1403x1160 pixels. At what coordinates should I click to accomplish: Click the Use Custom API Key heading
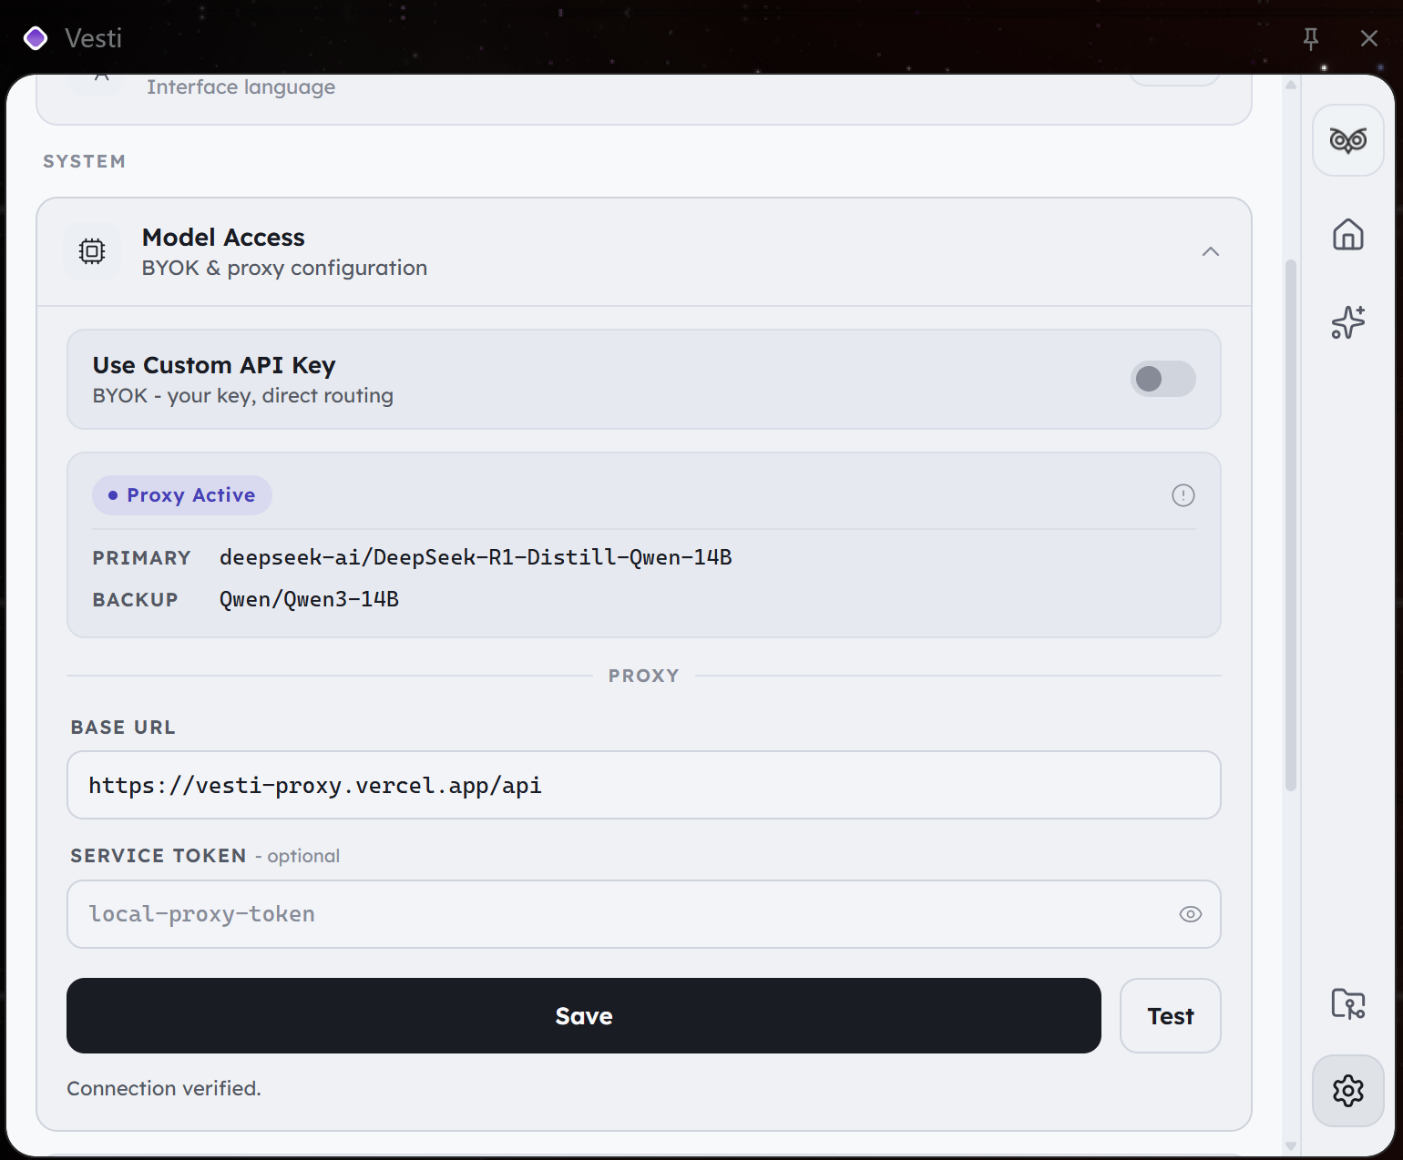pos(214,365)
